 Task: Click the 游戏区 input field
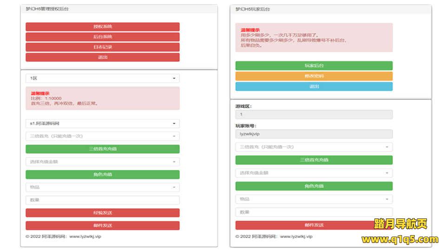(x=314, y=114)
